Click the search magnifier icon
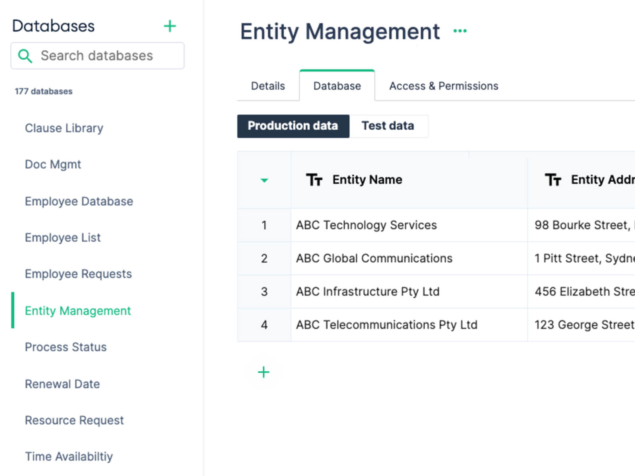The image size is (635, 476). pos(25,56)
